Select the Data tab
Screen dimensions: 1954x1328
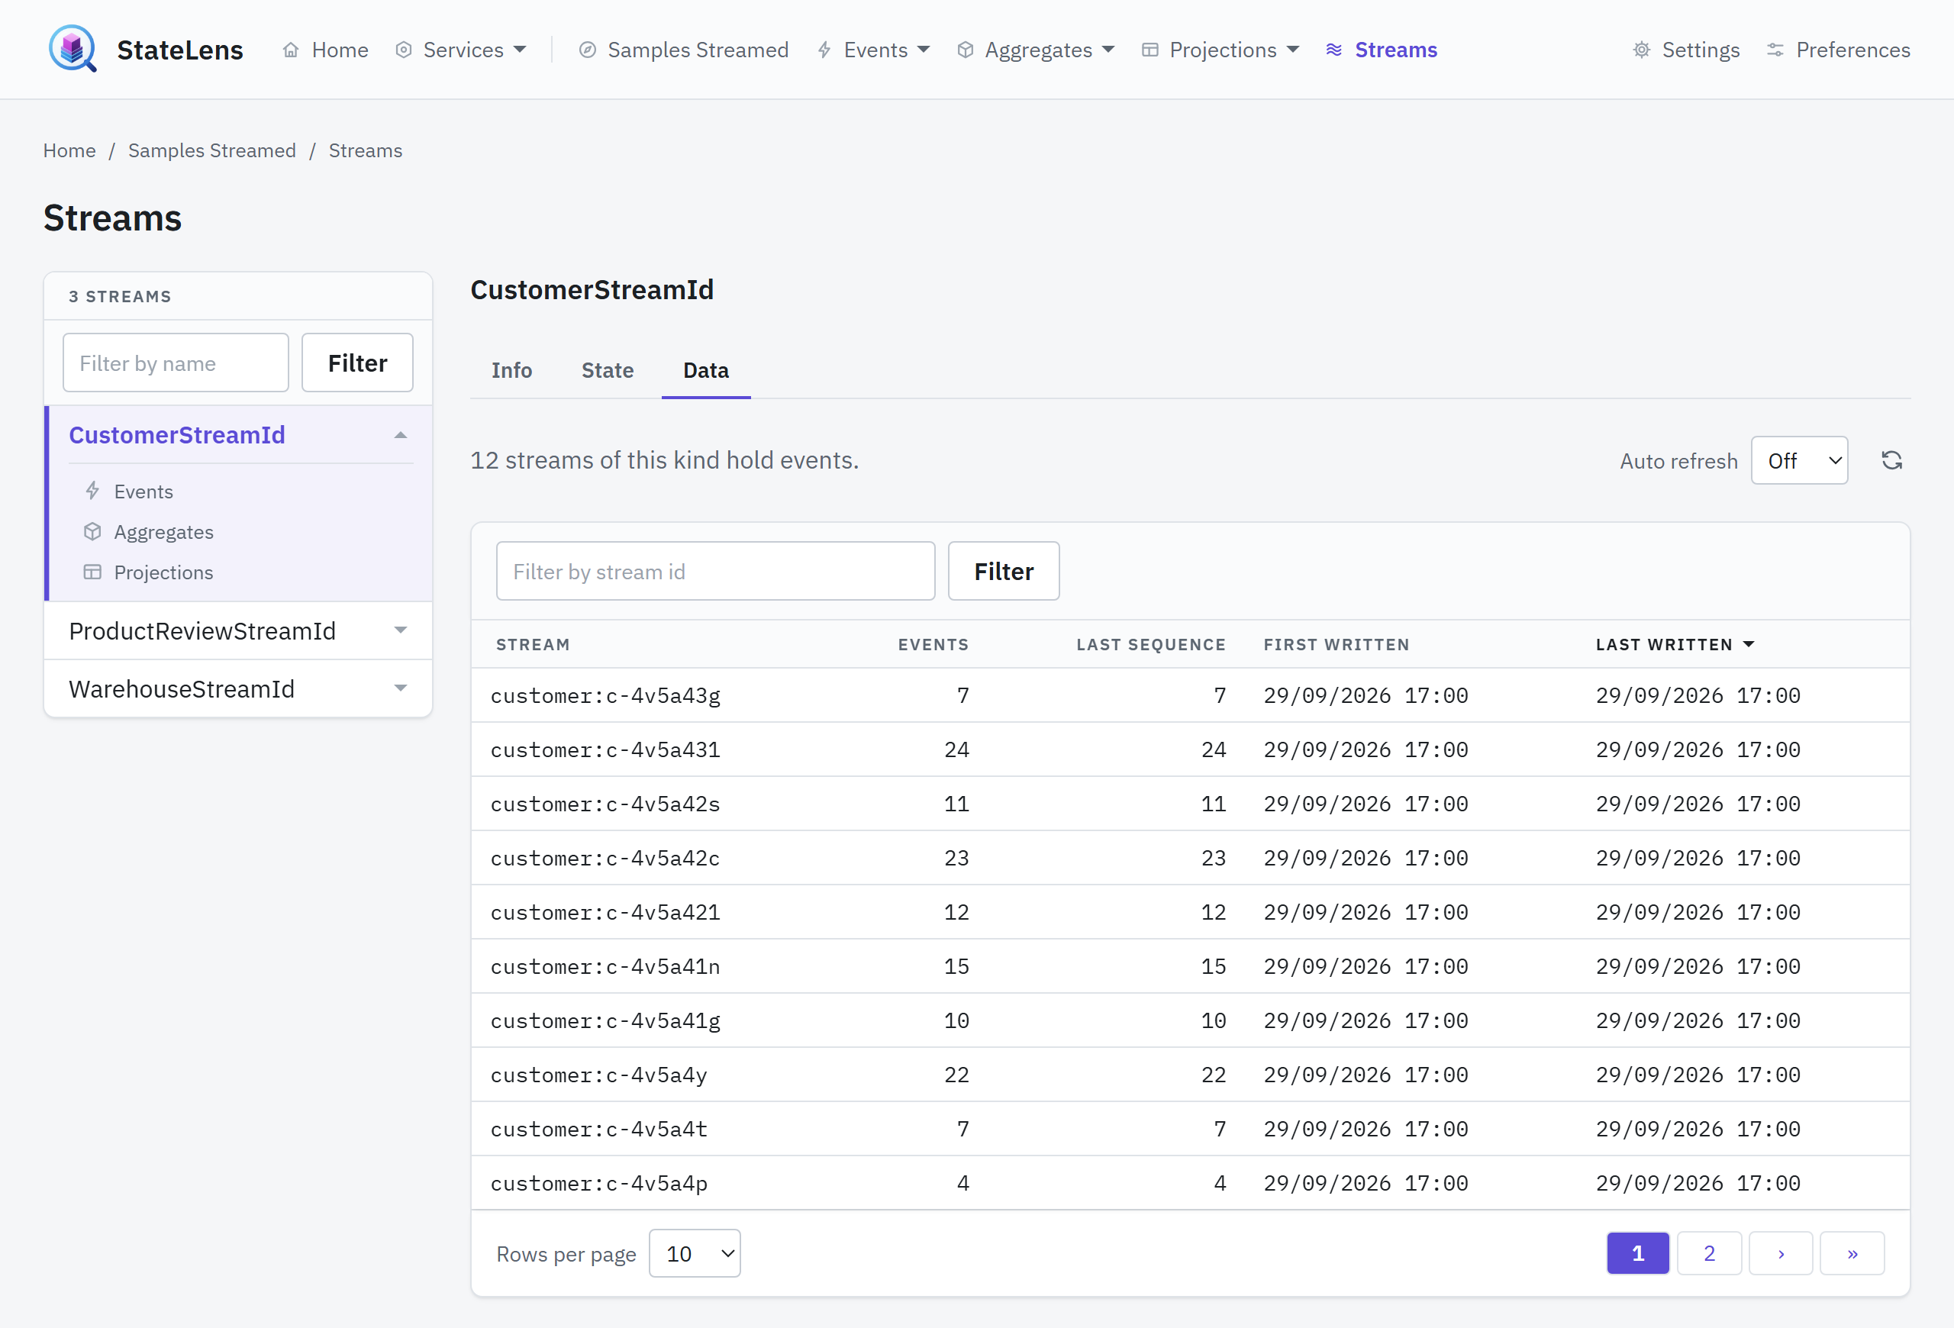[x=706, y=371]
